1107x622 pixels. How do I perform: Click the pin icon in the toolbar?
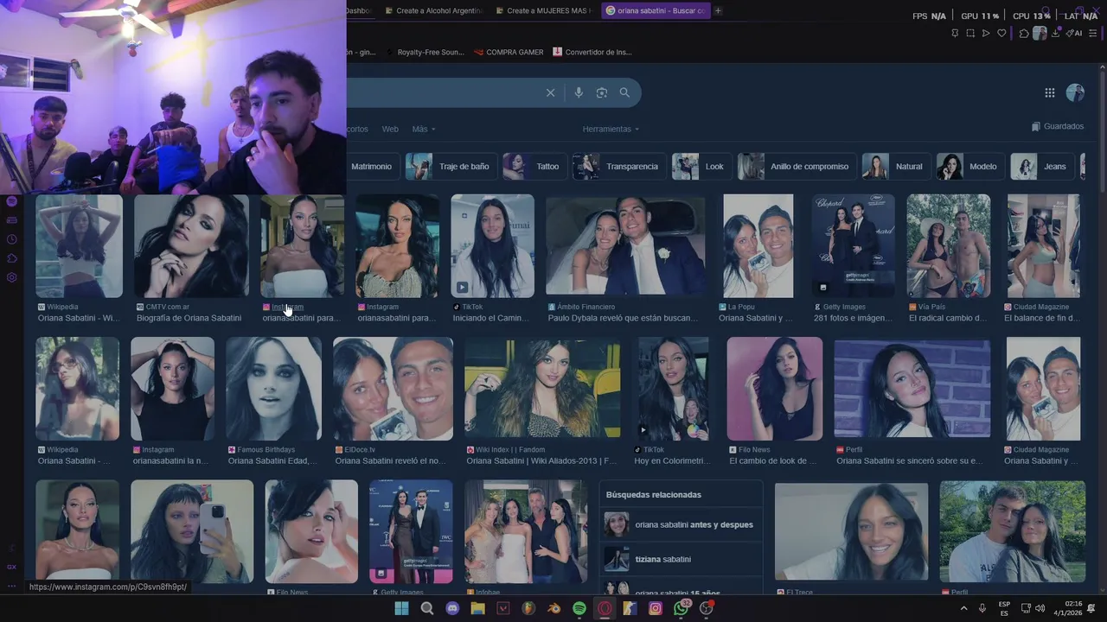(x=955, y=33)
